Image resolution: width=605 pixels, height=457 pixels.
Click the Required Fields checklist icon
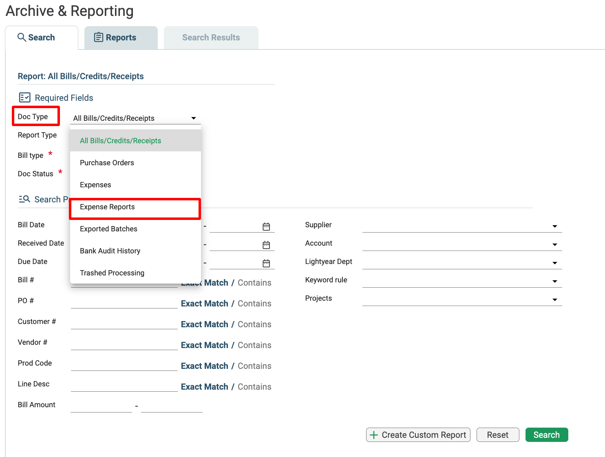click(24, 98)
